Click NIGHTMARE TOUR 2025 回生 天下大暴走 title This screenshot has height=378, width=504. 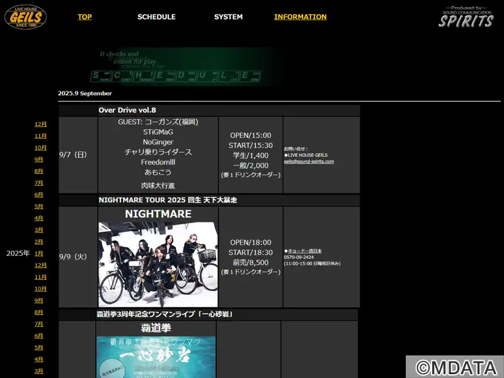tap(168, 200)
